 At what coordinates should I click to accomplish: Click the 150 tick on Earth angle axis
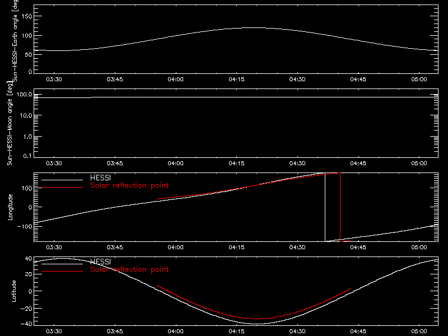point(27,16)
